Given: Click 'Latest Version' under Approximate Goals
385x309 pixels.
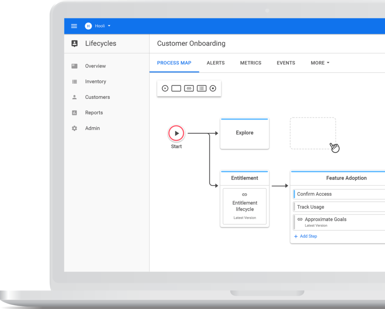Looking at the screenshot, I should tap(316, 225).
